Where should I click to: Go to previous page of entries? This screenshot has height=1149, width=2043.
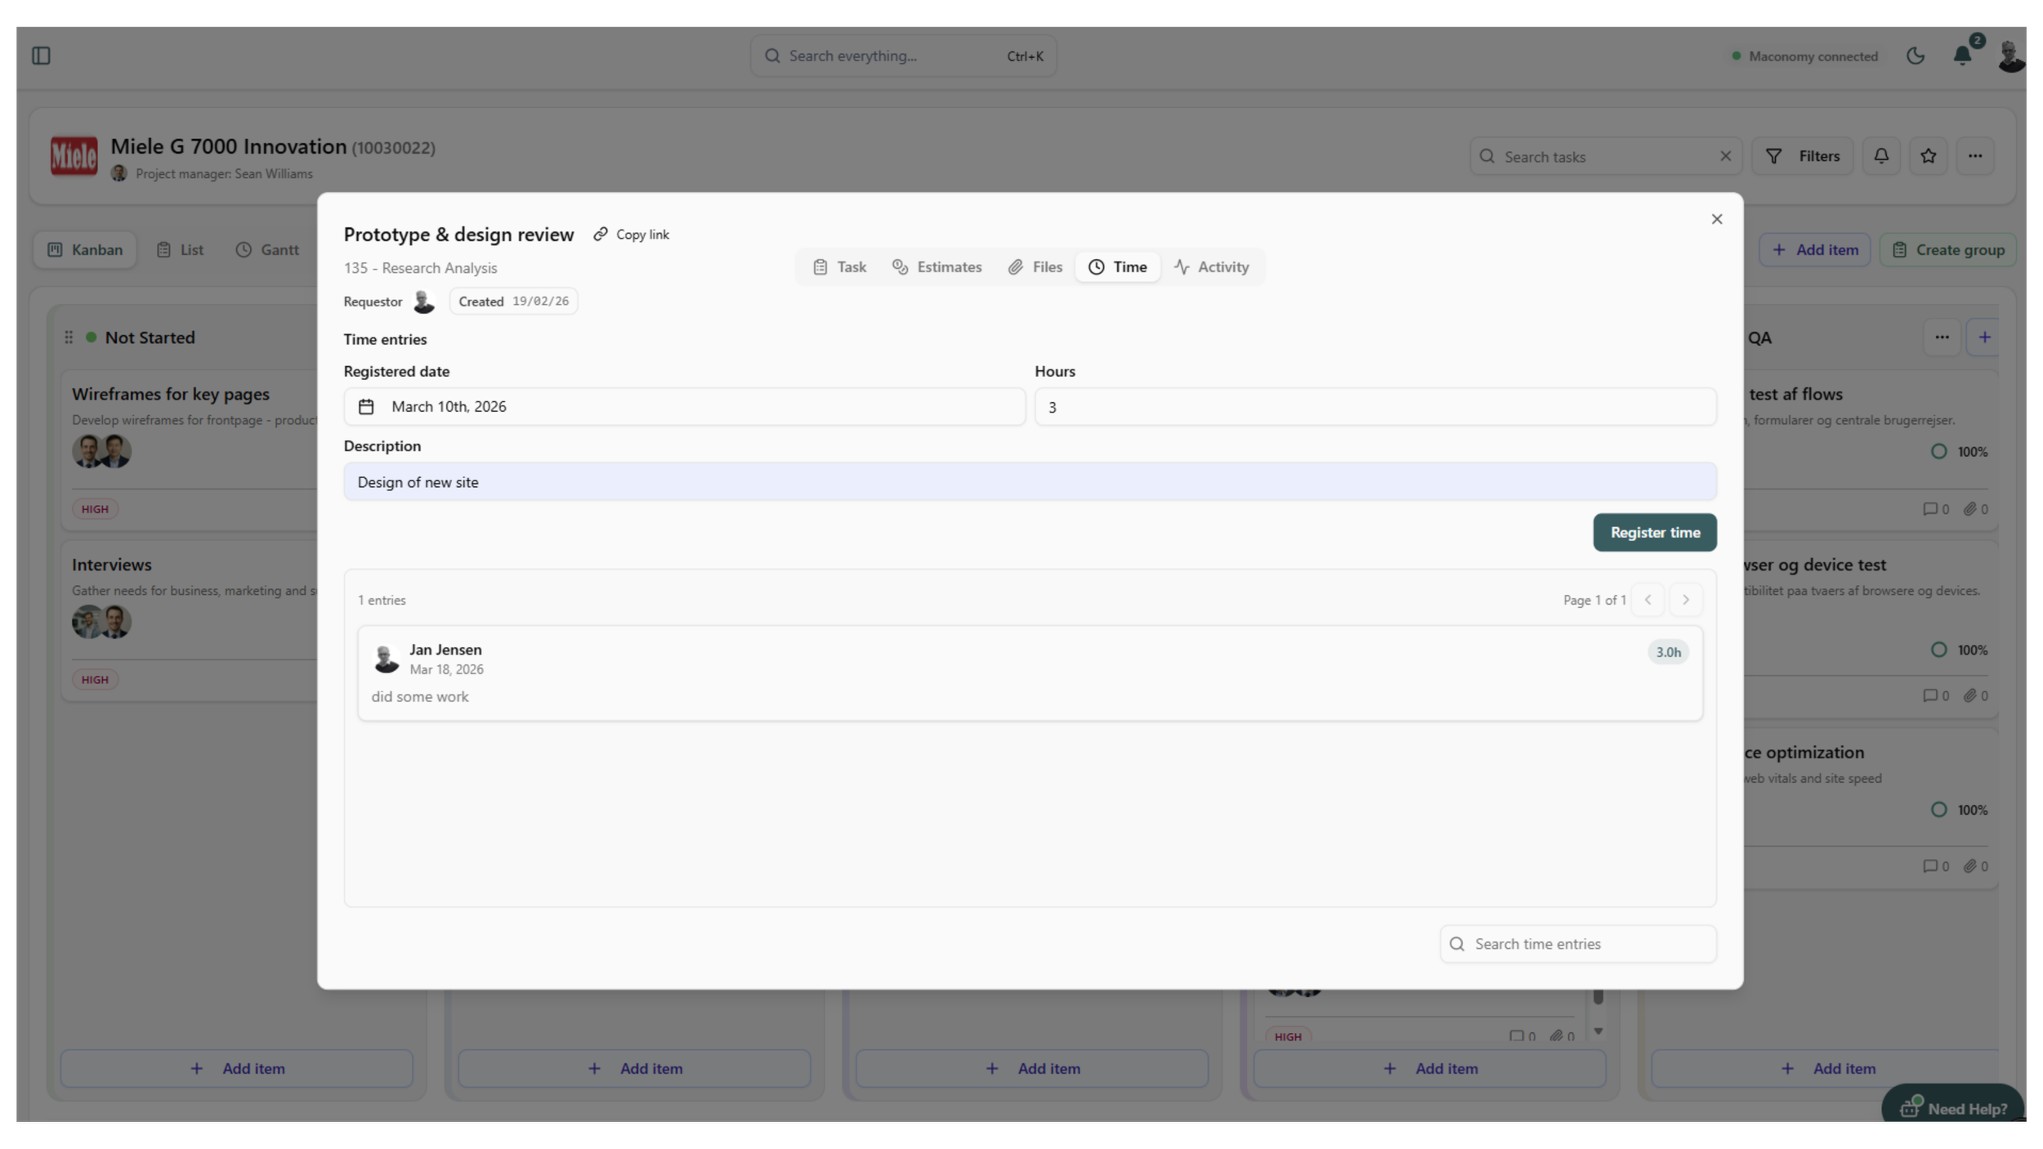(x=1647, y=600)
